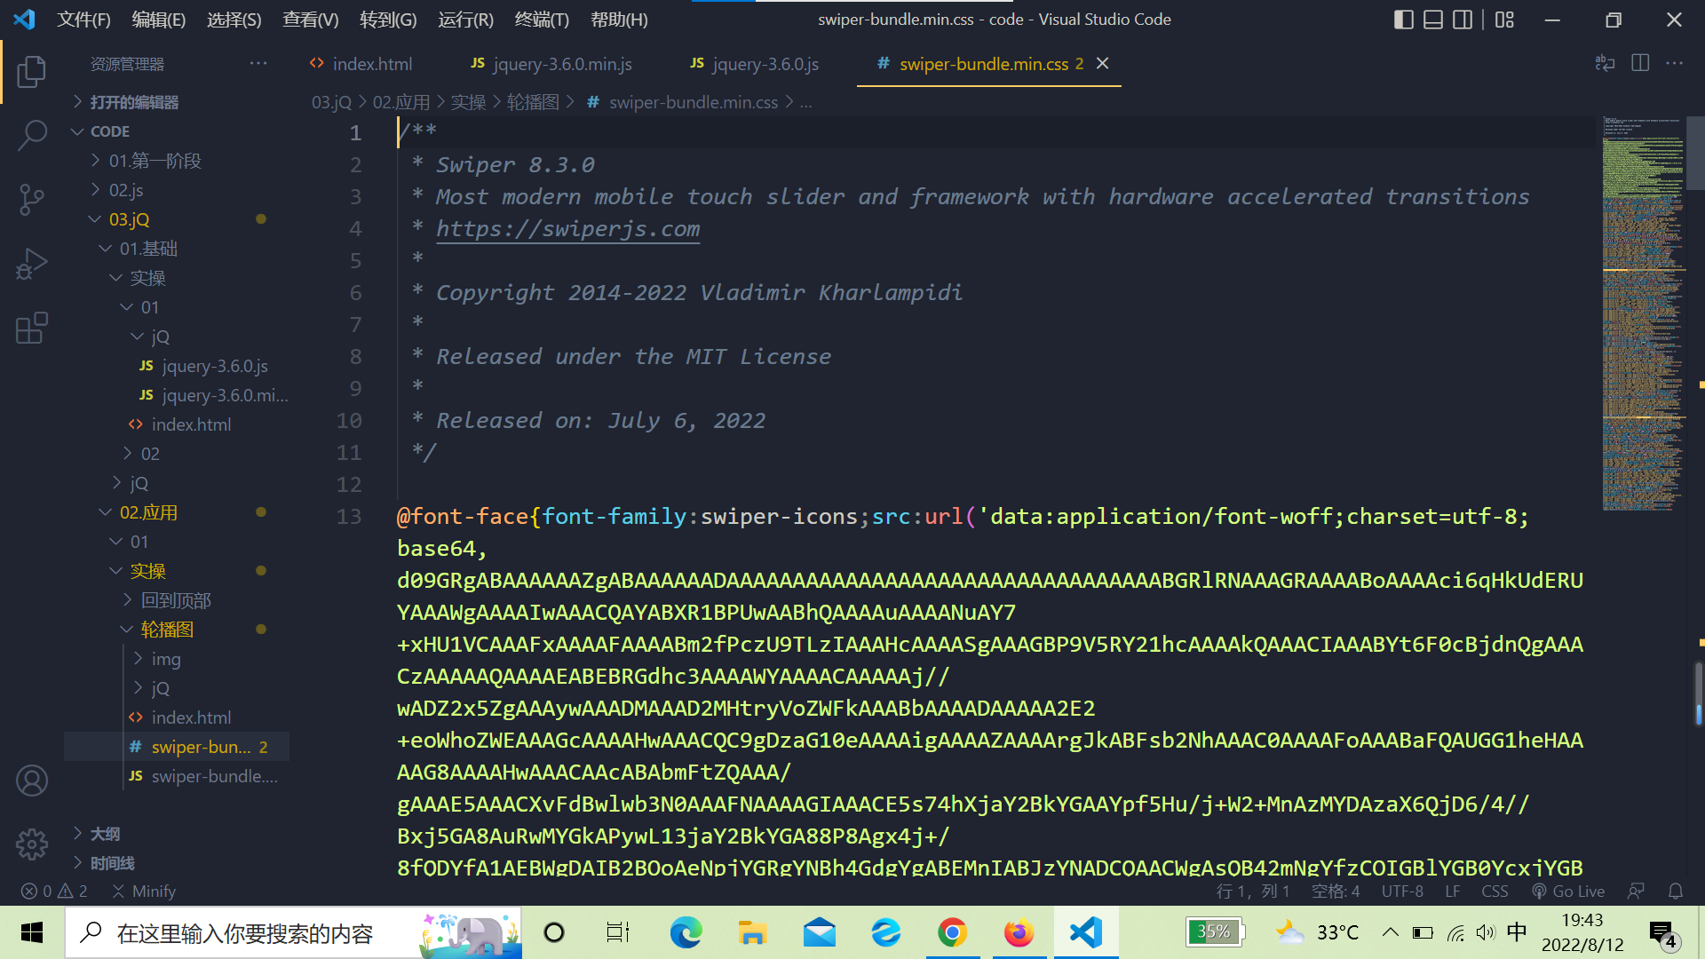Image resolution: width=1705 pixels, height=959 pixels.
Task: Open the Search view in activity bar
Action: 32,136
